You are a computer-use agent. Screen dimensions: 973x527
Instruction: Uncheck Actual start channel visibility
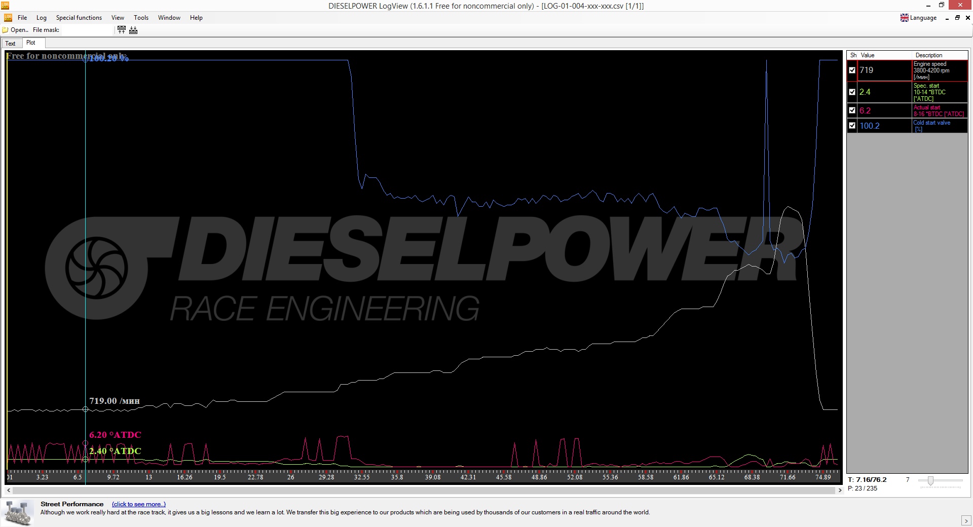pyautogui.click(x=852, y=110)
